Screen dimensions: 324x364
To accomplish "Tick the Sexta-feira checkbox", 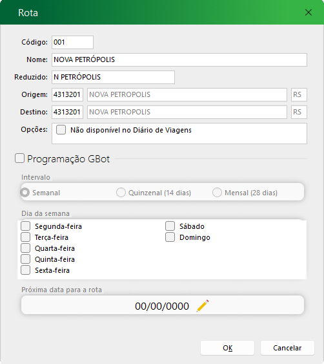I will (25, 270).
